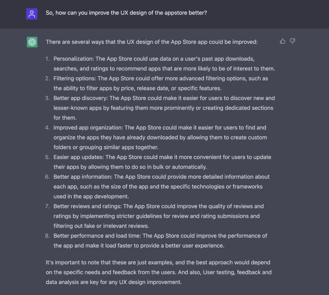Click the user question about appstore UX

pos(126,13)
